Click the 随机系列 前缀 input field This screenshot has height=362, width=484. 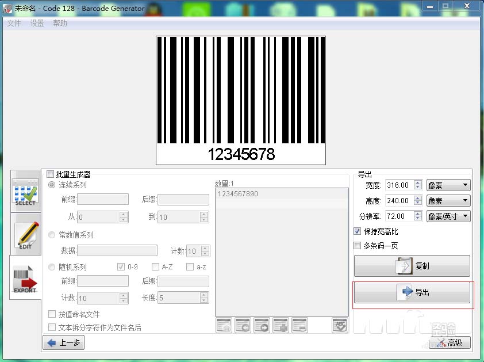[103, 281]
